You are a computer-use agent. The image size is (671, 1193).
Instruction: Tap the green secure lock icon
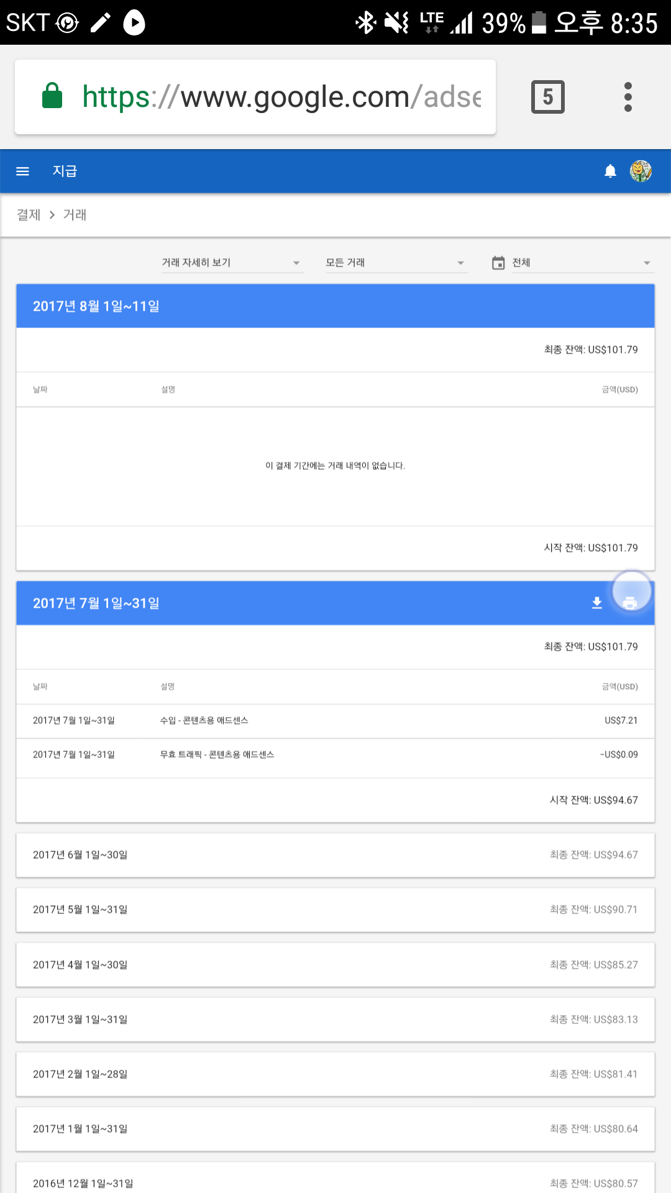[52, 96]
